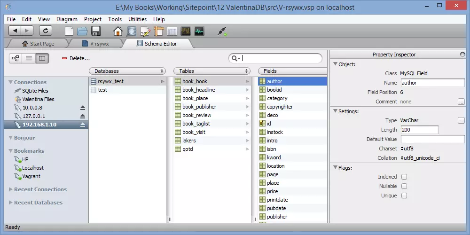Open the Collation utf8_unicode_ci dropdown
470x235 pixels.
pos(420,158)
